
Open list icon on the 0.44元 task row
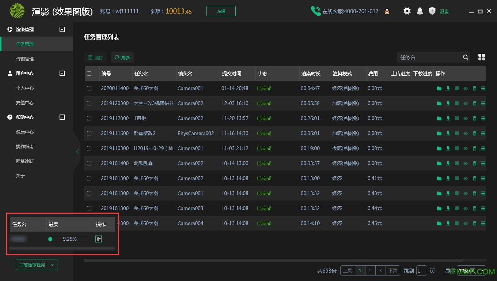click(x=483, y=209)
